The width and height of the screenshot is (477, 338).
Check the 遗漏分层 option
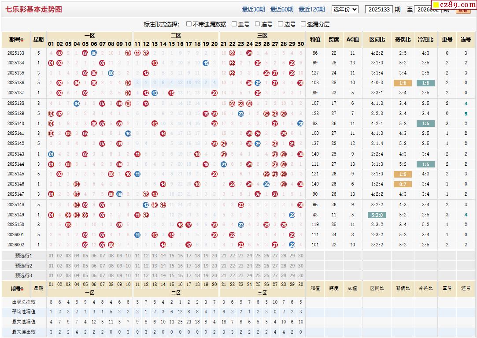(303, 24)
